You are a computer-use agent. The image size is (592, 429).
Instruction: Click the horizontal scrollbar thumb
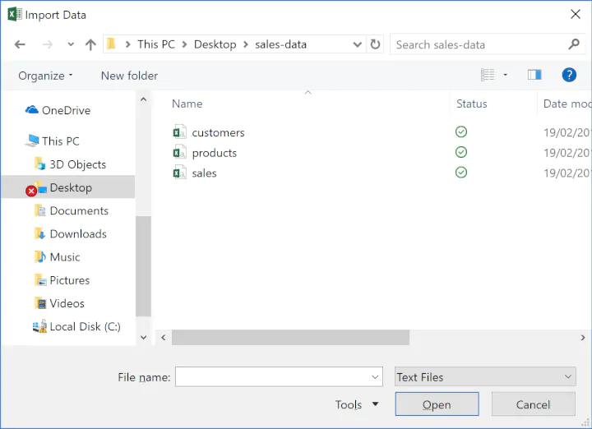click(290, 337)
